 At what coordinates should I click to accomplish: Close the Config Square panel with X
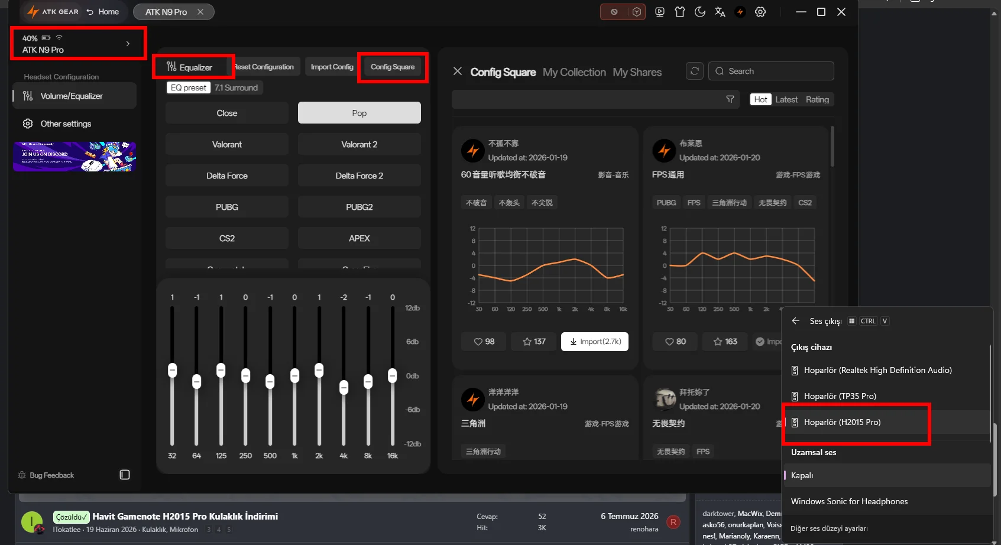point(458,72)
